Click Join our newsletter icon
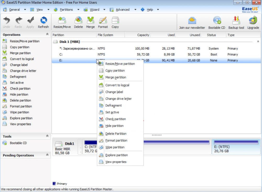Viewport: 262px width, 192px height. click(192, 21)
